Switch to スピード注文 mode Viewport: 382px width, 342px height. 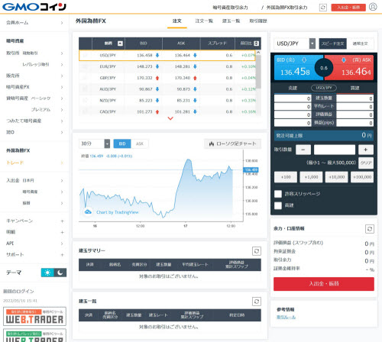point(332,44)
